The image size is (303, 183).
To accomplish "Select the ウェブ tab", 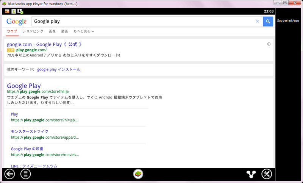I will [x=12, y=31].
